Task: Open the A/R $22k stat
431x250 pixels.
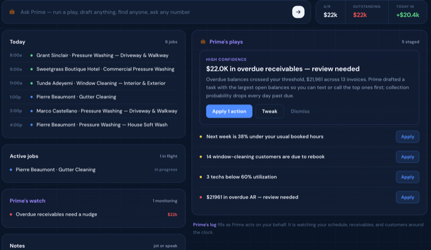Action: pos(330,12)
